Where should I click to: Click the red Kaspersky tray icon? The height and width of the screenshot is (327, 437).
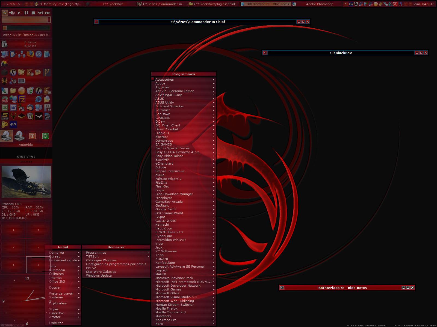pyautogui.click(x=395, y=4)
